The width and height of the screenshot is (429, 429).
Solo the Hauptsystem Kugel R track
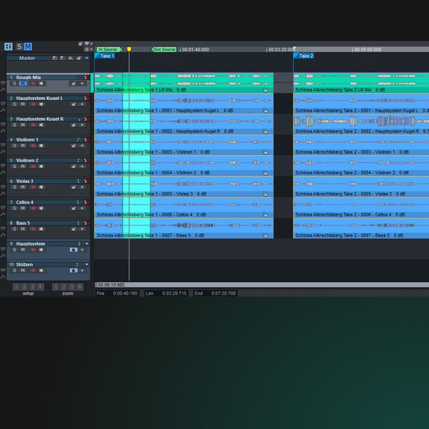point(14,125)
